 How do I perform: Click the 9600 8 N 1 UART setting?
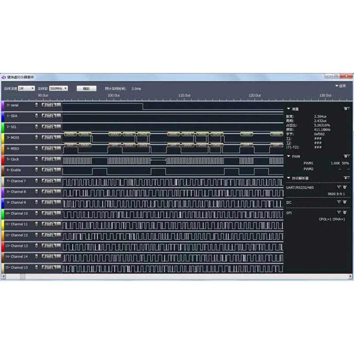pyautogui.click(x=336, y=194)
